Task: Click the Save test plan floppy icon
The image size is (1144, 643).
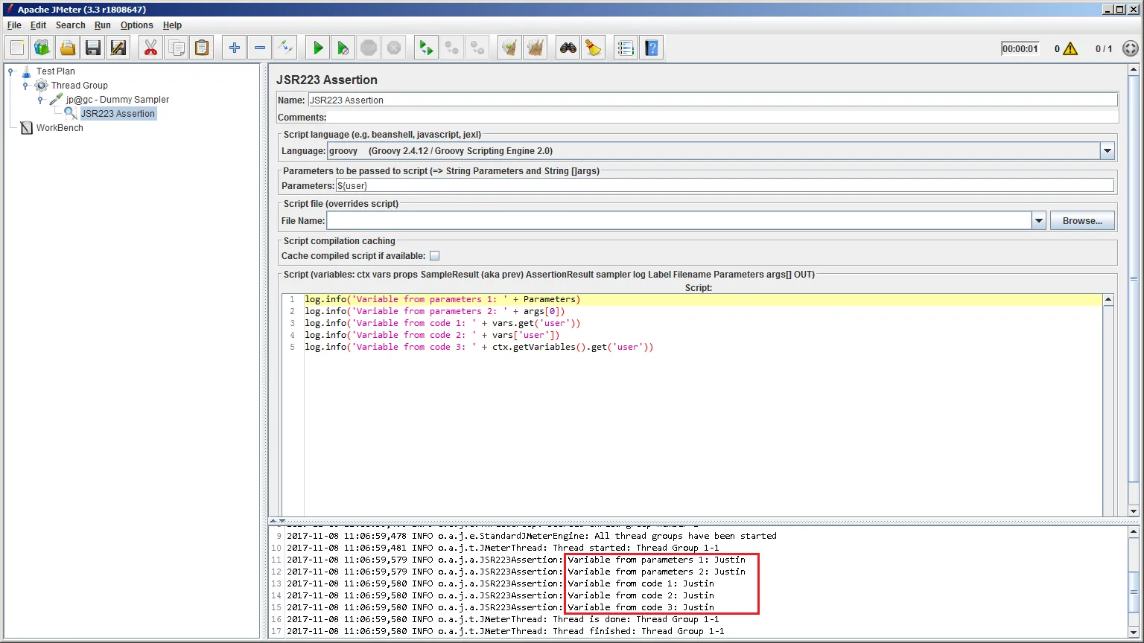Action: (x=93, y=48)
